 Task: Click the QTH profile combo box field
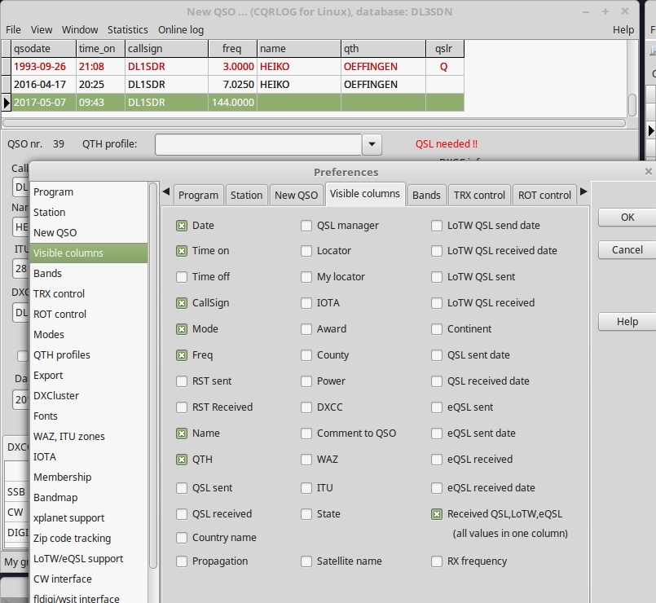pyautogui.click(x=258, y=144)
